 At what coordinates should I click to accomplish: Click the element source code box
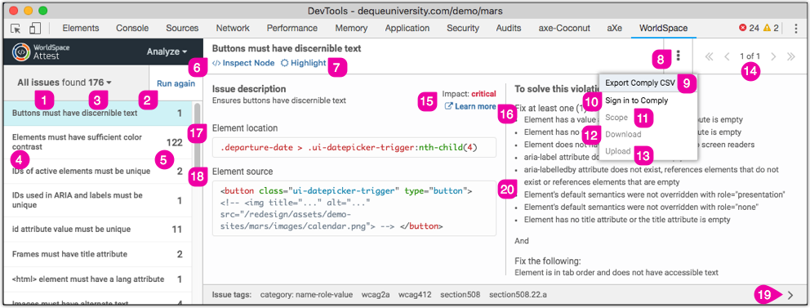pyautogui.click(x=354, y=208)
